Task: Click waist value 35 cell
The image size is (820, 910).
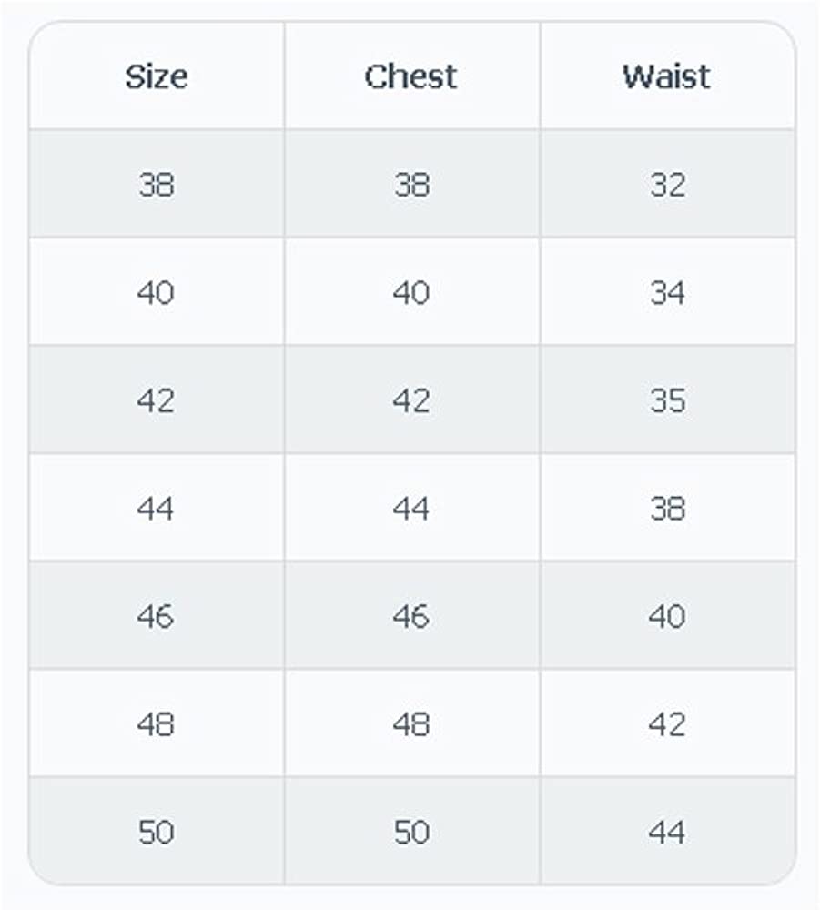Action: (x=667, y=400)
